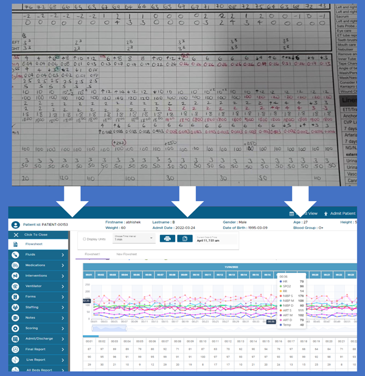Click the Flowsheet document icon in sidebar
Viewport: 365px width, 376px height.
(x=15, y=244)
